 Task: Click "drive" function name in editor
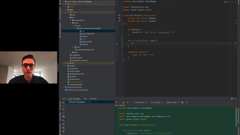tap(135, 30)
